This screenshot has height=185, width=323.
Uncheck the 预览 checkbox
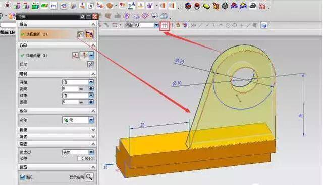pyautogui.click(x=22, y=177)
